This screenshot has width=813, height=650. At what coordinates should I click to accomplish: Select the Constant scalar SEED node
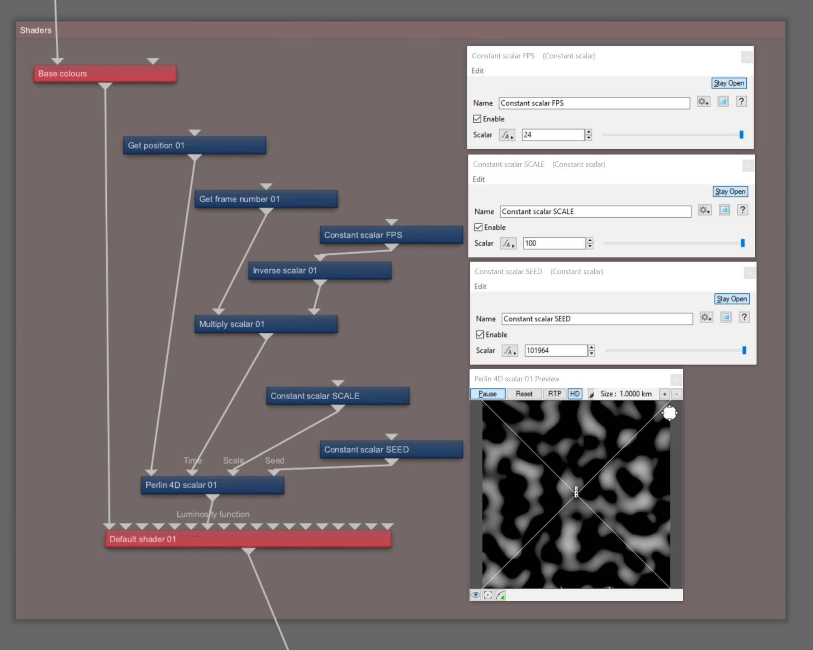(x=391, y=449)
